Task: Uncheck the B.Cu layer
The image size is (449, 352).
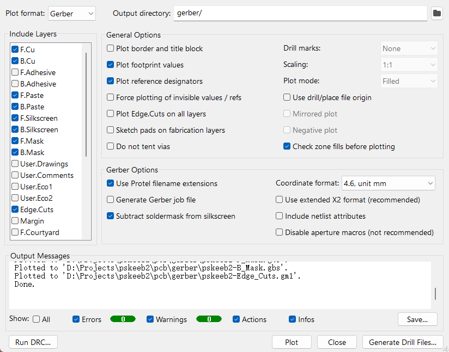Action: [x=15, y=61]
